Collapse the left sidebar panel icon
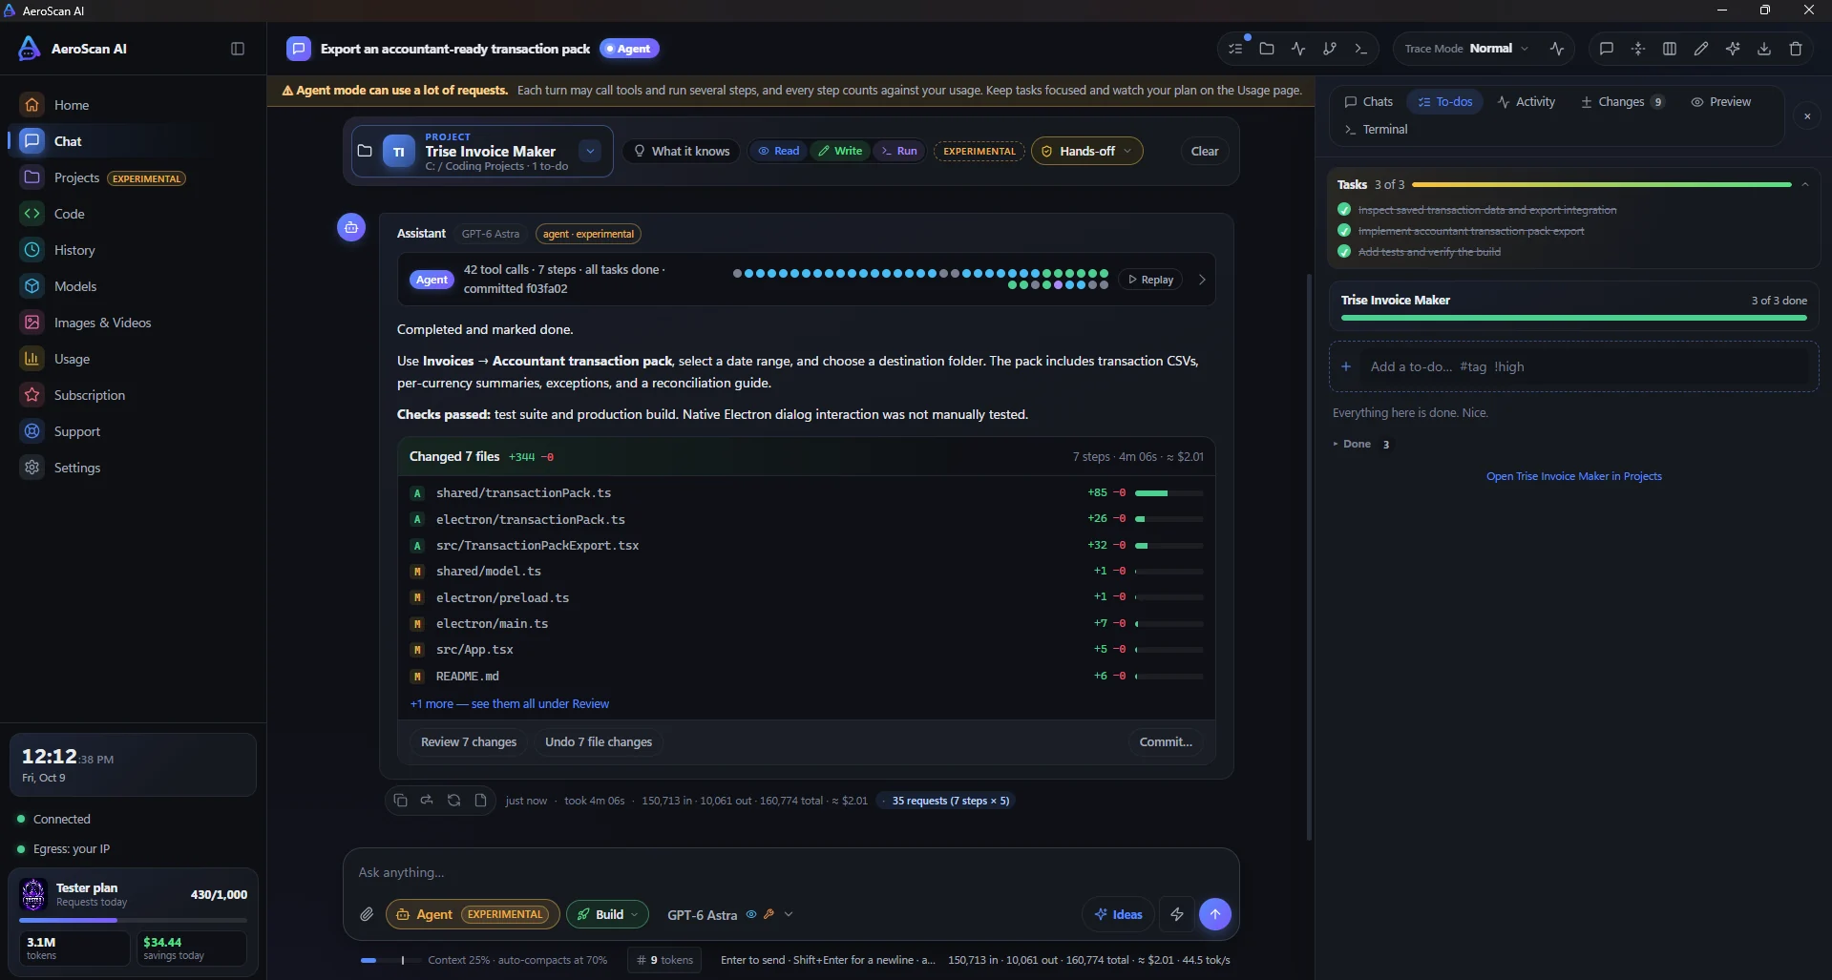 (x=238, y=49)
